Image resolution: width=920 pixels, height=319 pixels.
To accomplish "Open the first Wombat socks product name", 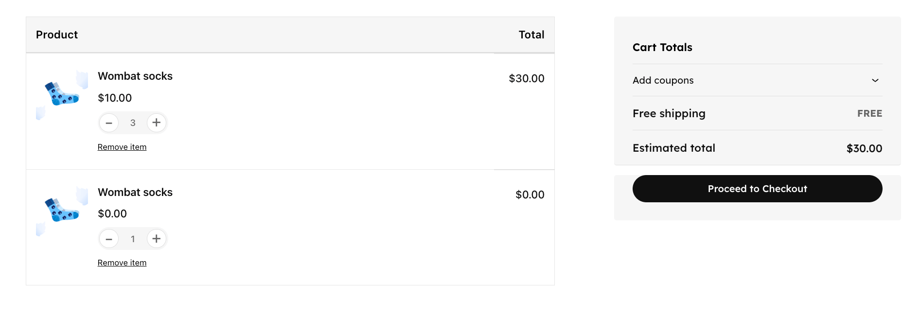I will click(135, 76).
